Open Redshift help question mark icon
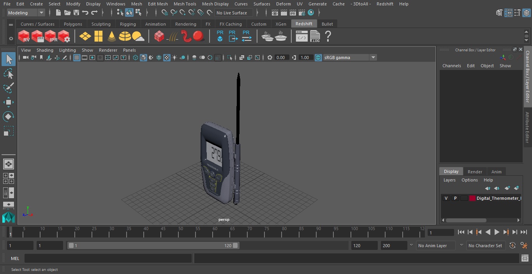Image resolution: width=532 pixels, height=274 pixels. coord(328,37)
